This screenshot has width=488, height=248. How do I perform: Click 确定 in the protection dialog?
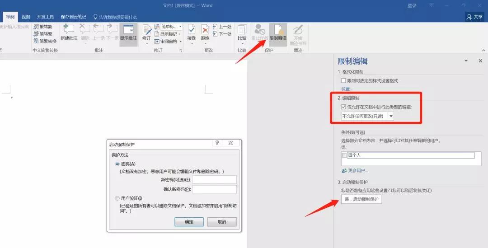pos(189,222)
